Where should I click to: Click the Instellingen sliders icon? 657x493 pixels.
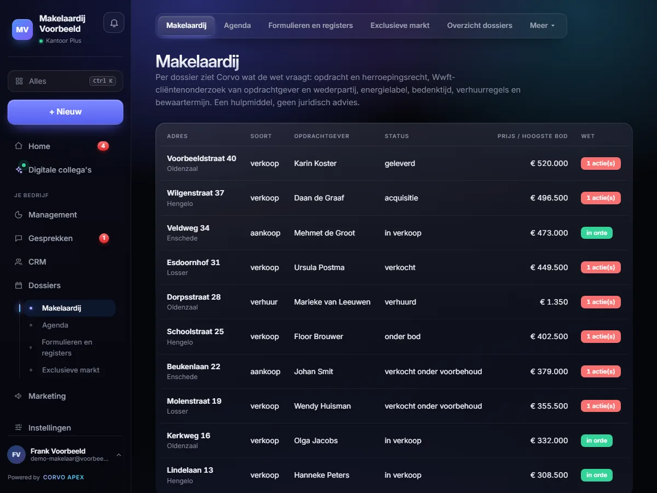19,428
